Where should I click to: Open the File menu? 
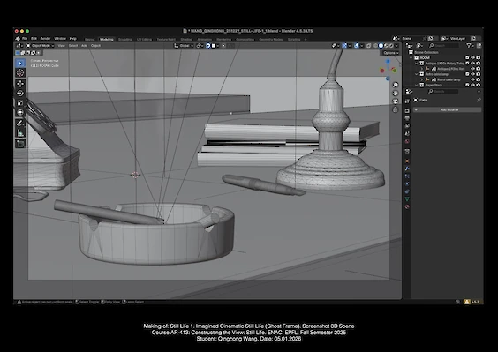(x=25, y=39)
